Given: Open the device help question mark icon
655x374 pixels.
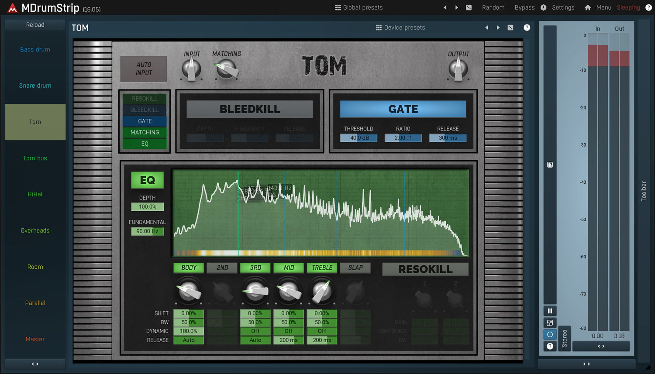Looking at the screenshot, I should pos(527,27).
